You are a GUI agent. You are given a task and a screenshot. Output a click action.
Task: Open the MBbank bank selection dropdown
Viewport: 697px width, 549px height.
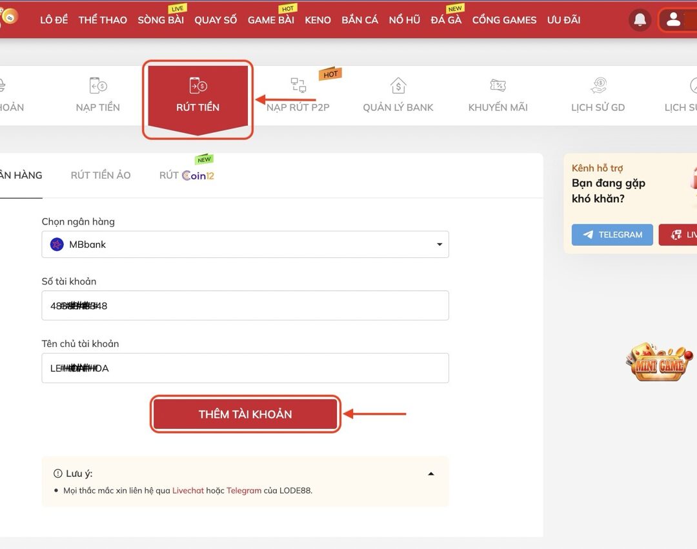click(245, 245)
